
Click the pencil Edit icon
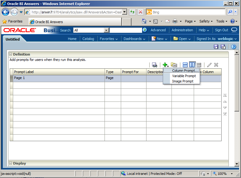pos(209,65)
